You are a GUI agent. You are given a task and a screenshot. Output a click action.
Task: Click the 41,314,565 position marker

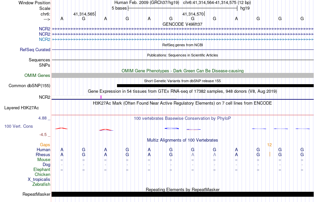[84, 14]
